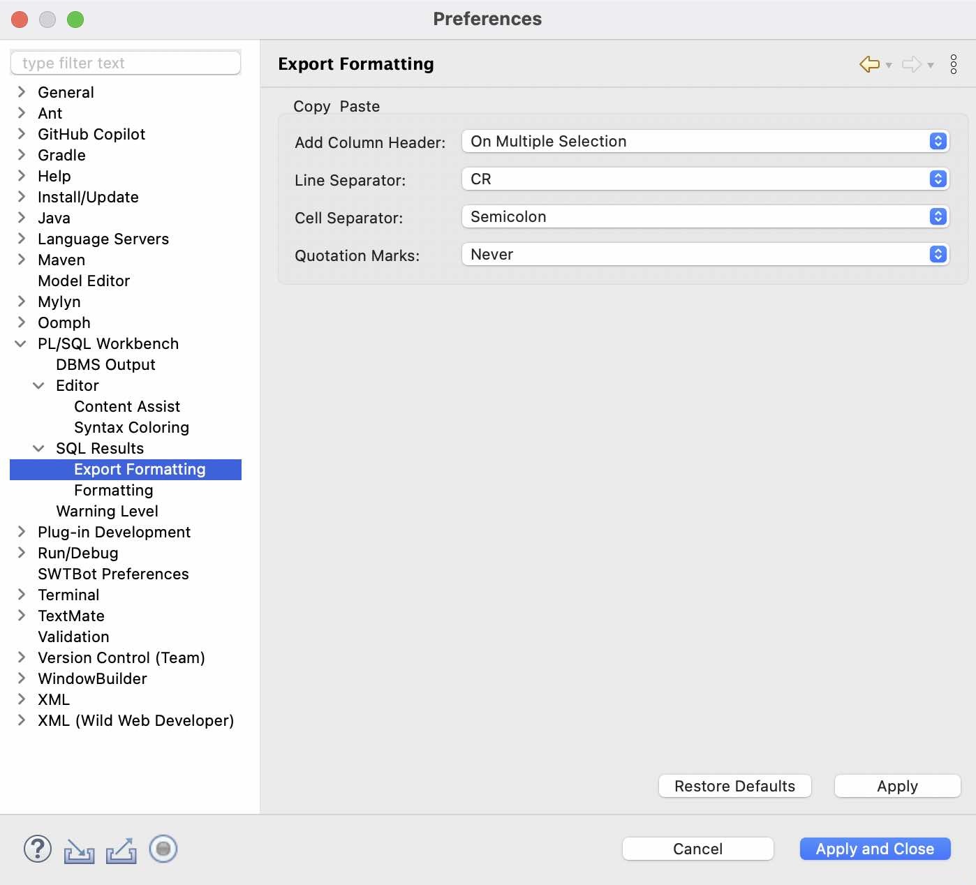The height and width of the screenshot is (885, 976).
Task: Collapse the PL/SQL Workbench tree node
Action: click(20, 343)
